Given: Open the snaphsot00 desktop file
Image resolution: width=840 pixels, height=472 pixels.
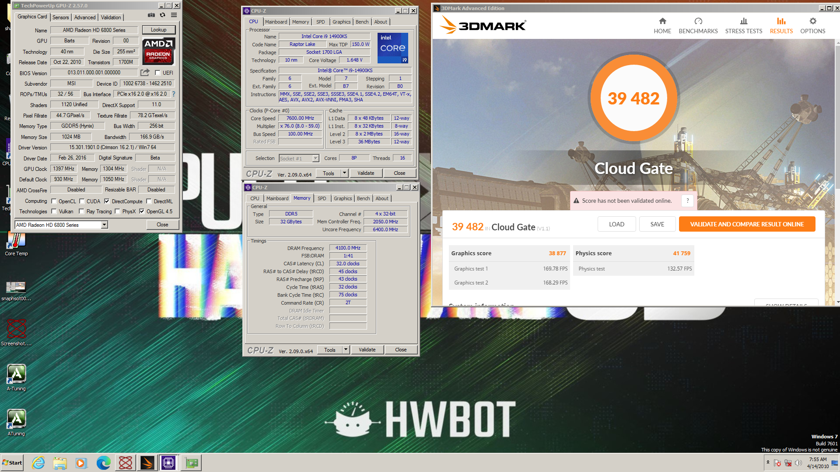Looking at the screenshot, I should (16, 291).
